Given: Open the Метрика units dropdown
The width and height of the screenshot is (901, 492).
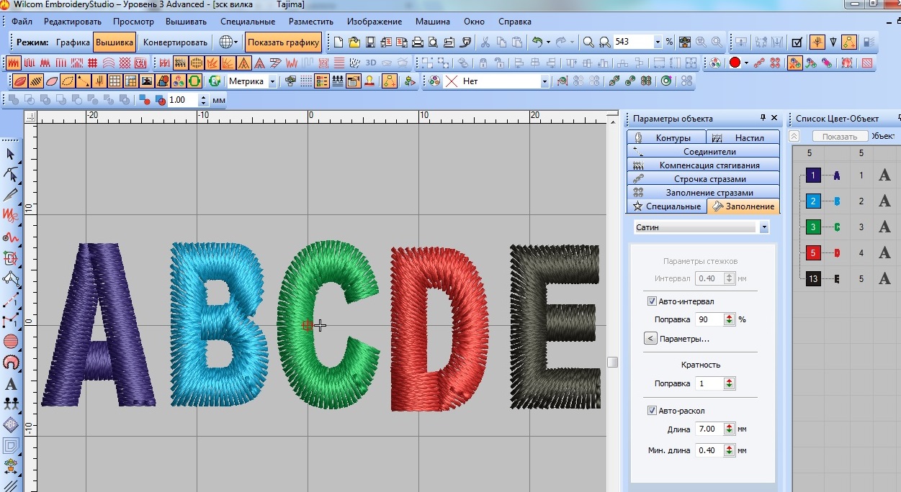Looking at the screenshot, I should 272,82.
